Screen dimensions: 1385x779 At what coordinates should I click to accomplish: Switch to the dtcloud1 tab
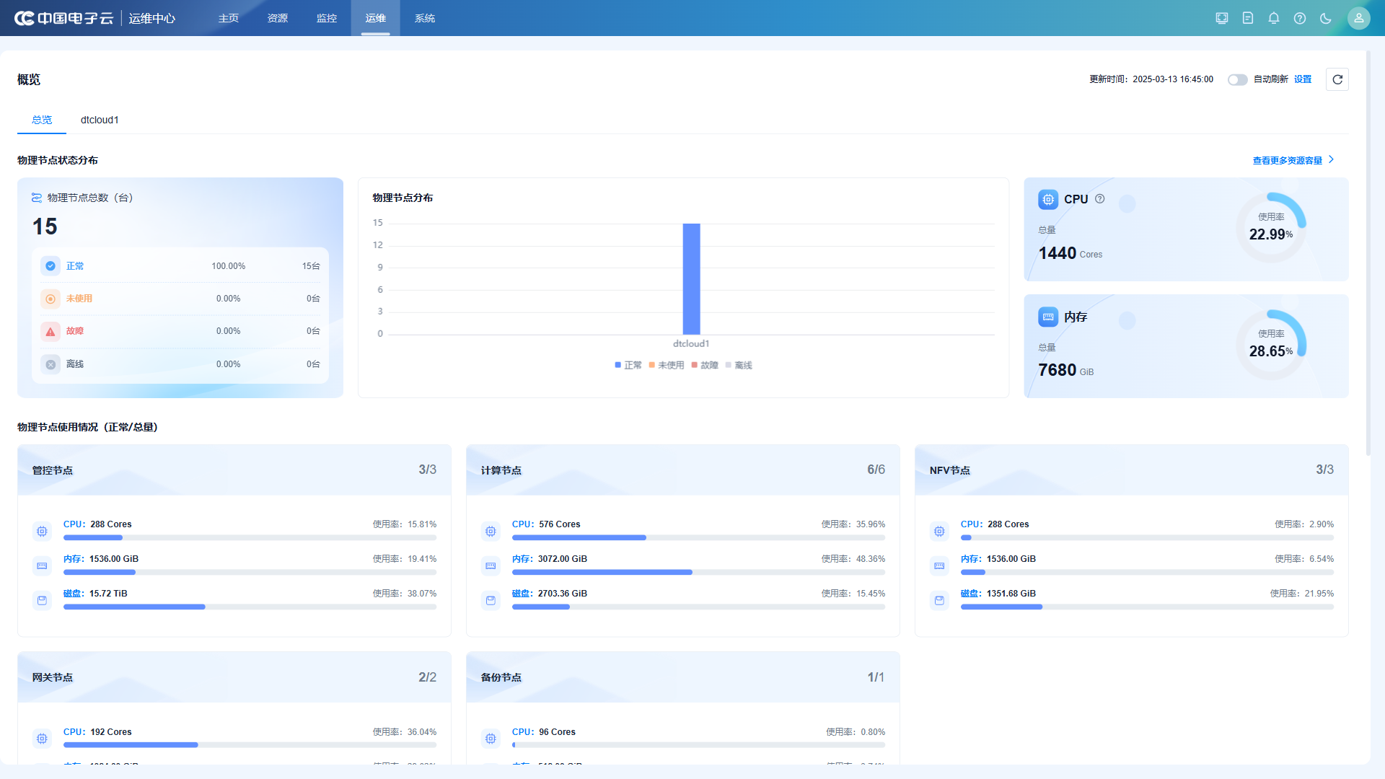coord(100,120)
